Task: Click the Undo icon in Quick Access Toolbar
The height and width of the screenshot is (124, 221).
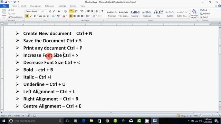Action: 9,2
